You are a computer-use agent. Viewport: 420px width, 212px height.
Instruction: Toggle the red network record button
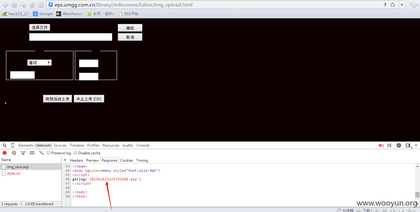tap(5, 153)
